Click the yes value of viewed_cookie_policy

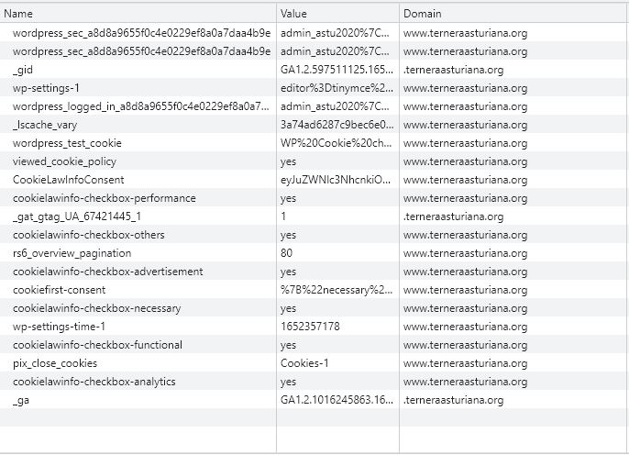click(288, 162)
